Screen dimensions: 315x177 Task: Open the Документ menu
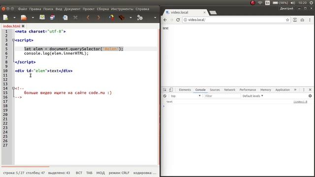click(x=72, y=9)
